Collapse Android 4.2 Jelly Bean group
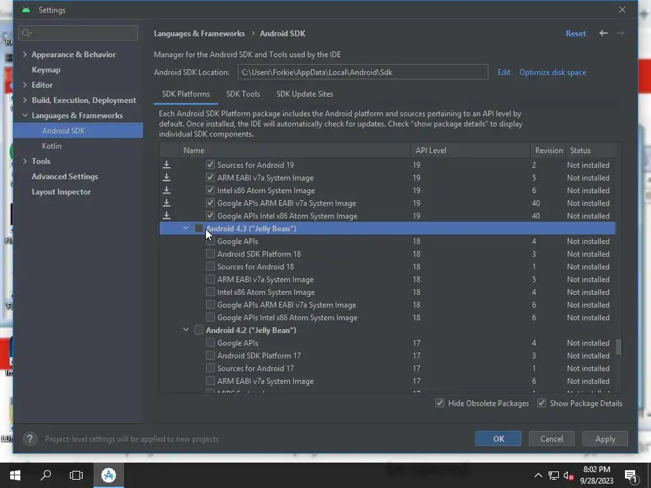This screenshot has height=488, width=651. click(x=186, y=330)
